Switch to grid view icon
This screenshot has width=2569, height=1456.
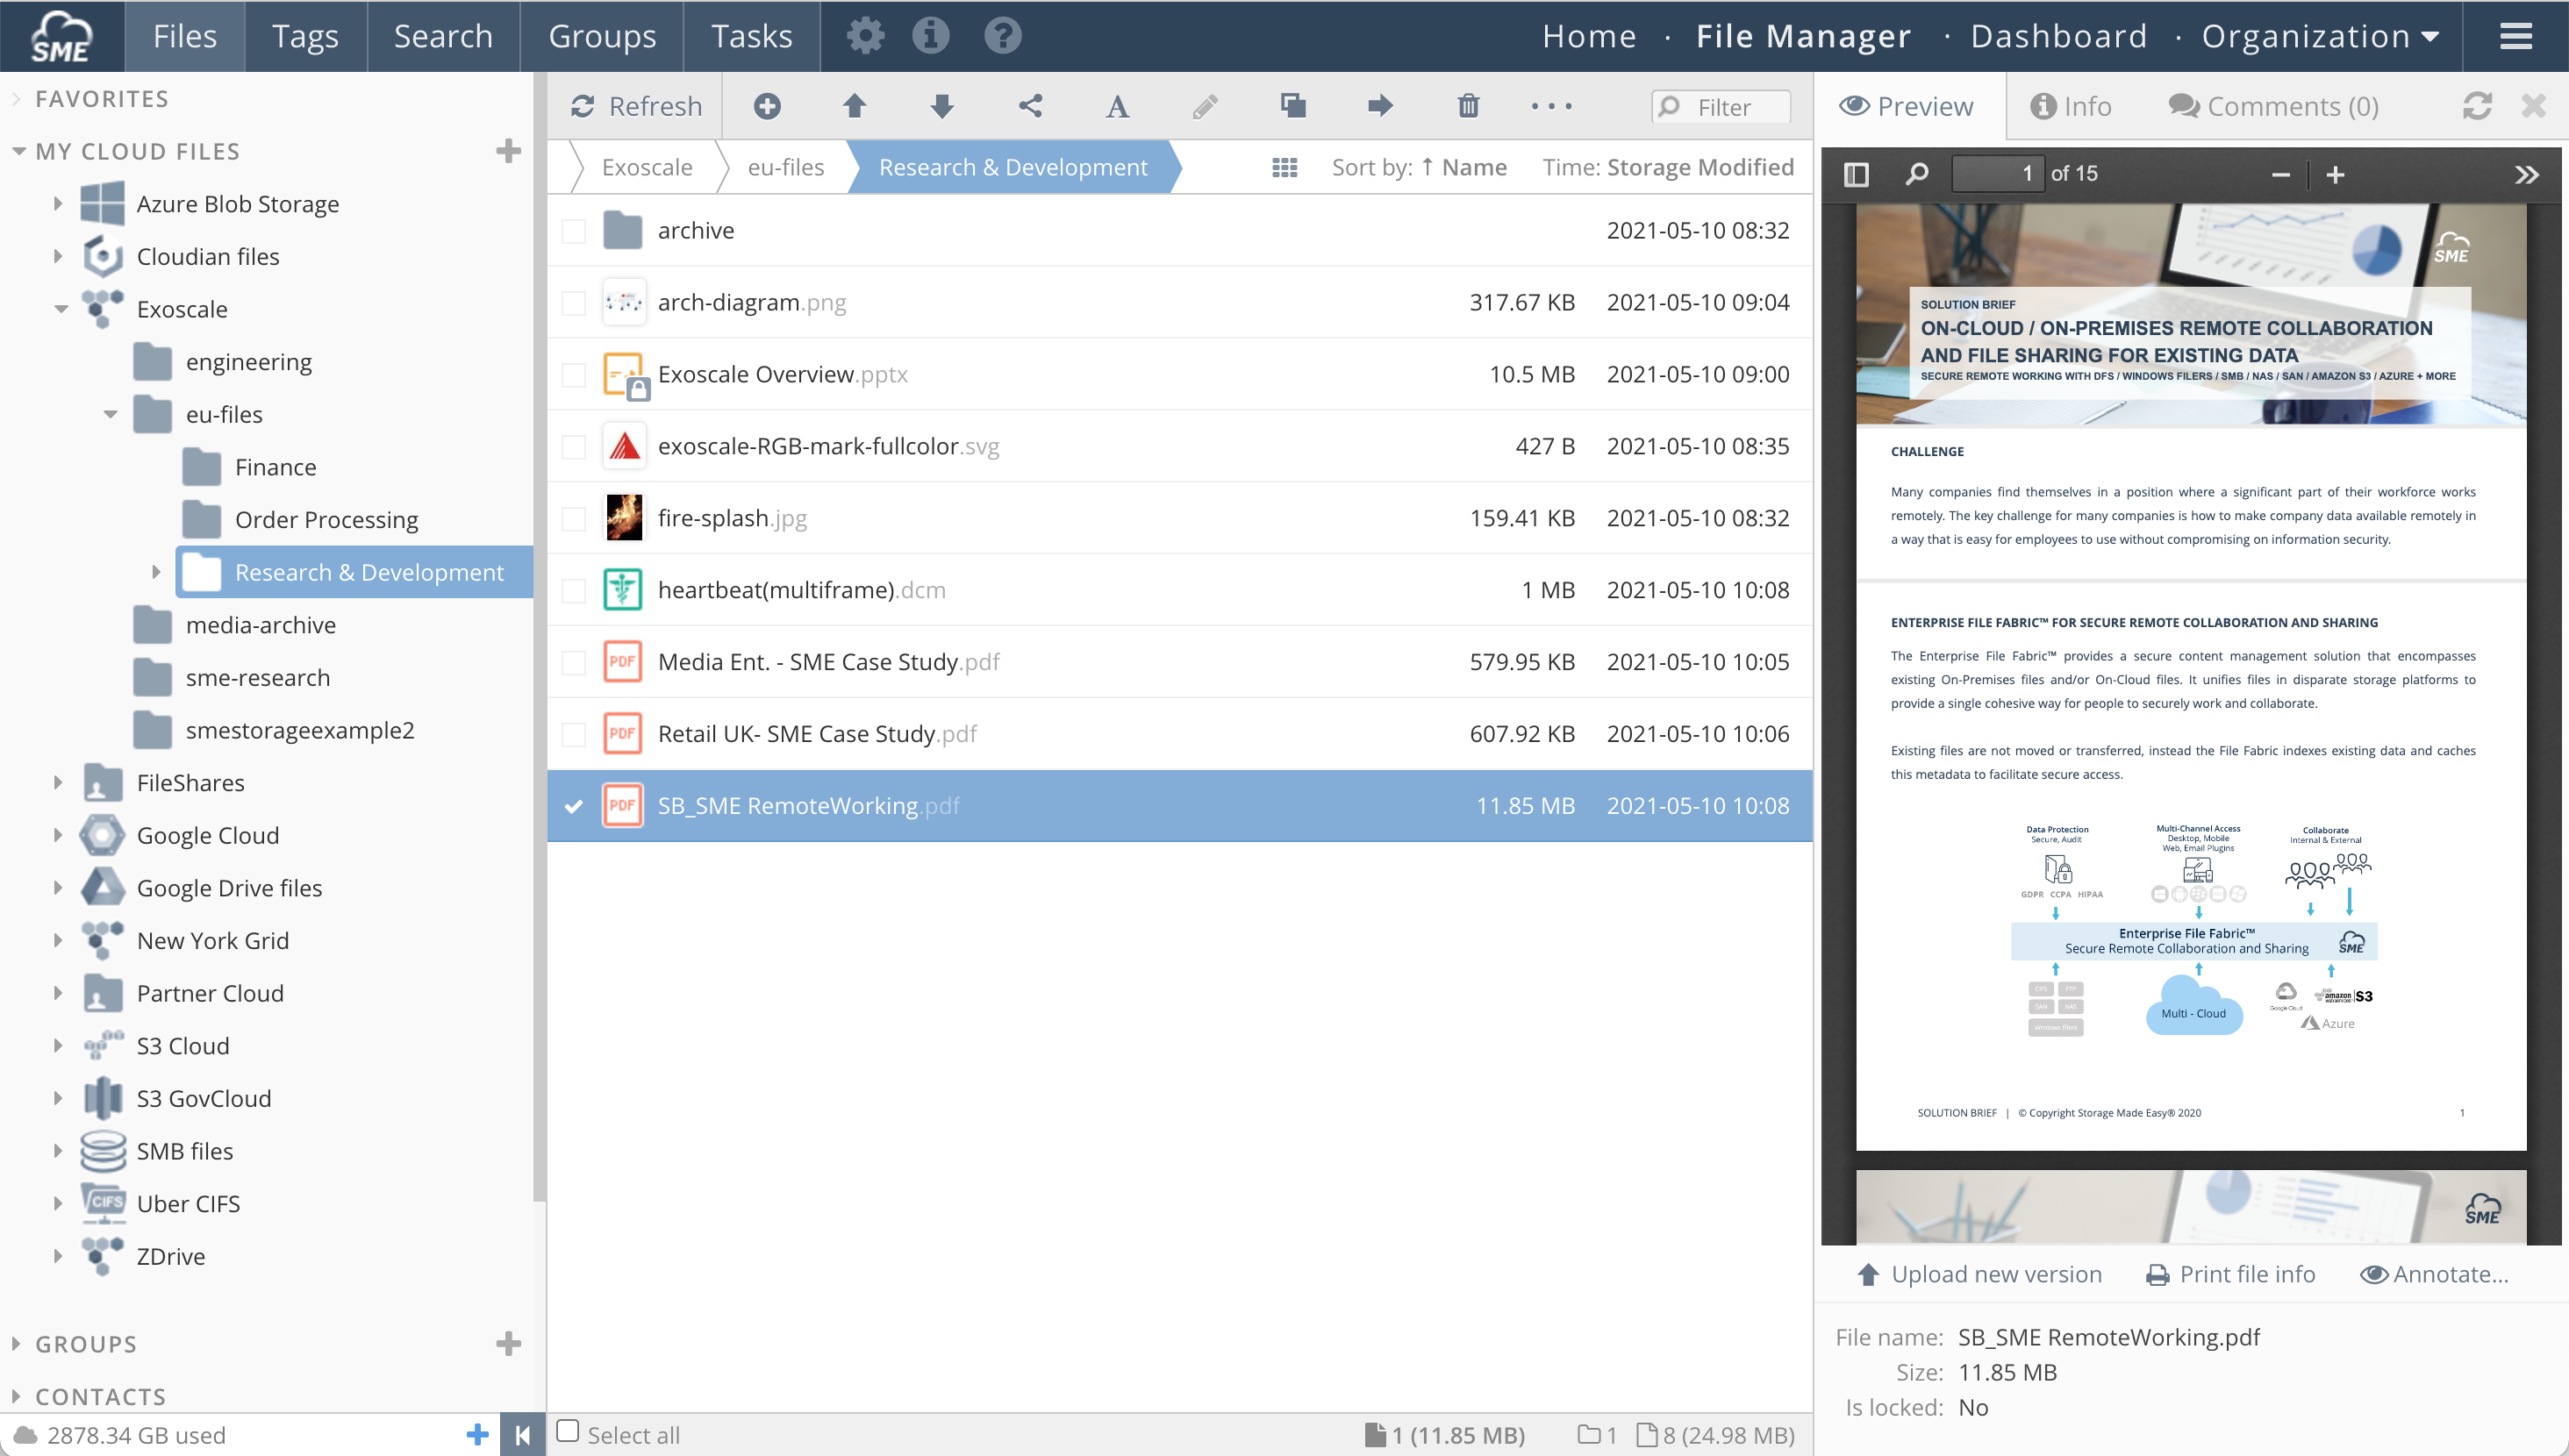click(1284, 168)
